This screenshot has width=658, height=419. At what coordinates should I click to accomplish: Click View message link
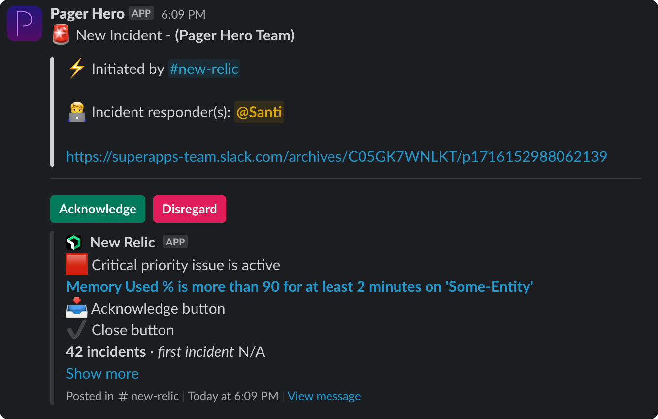(324, 396)
